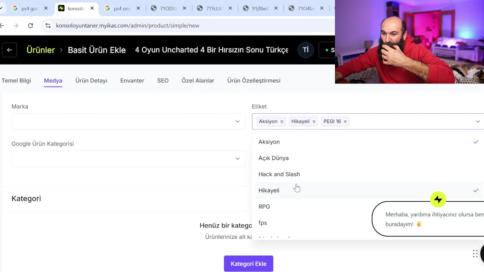Deselect the Hikayeli option in the list
The height and width of the screenshot is (272, 484).
[368, 190]
